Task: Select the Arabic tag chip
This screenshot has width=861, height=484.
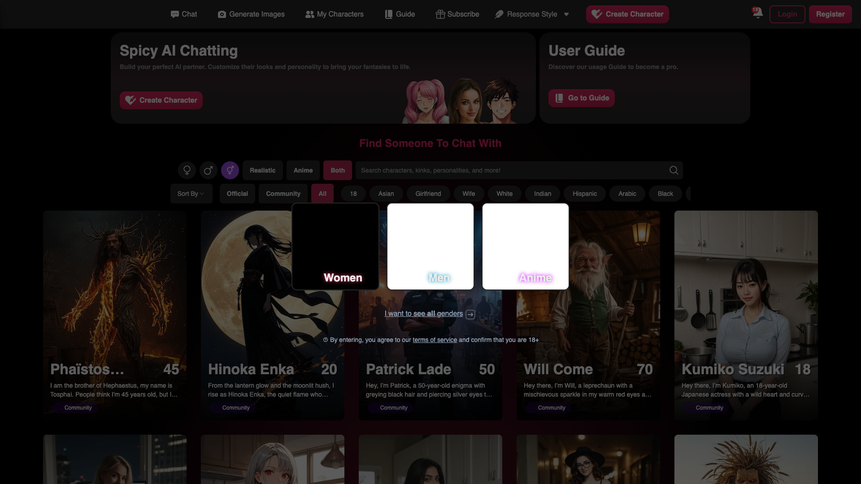Action: coord(627,194)
